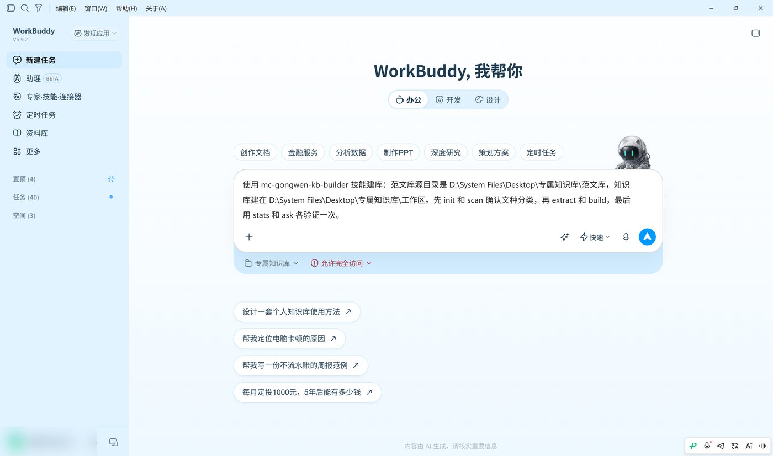The image size is (773, 456).
Task: Open the 关于(A) menu
Action: tap(156, 8)
